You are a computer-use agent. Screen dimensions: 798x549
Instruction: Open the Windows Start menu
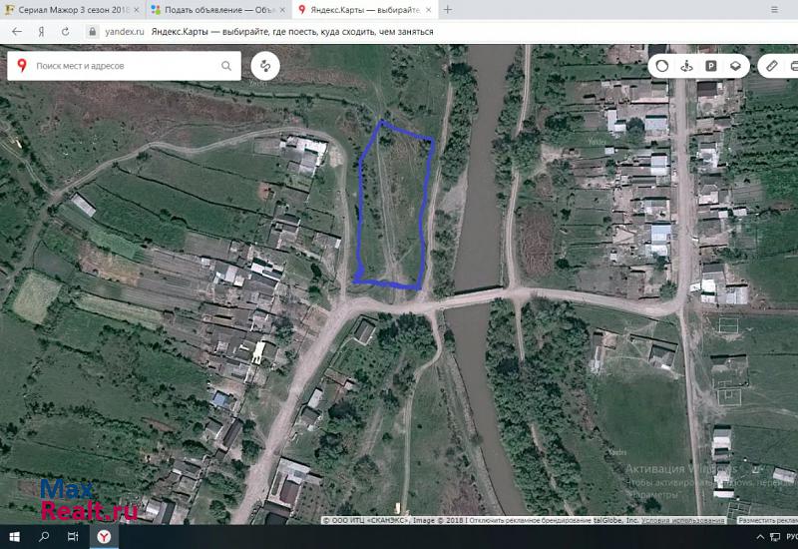pos(15,537)
